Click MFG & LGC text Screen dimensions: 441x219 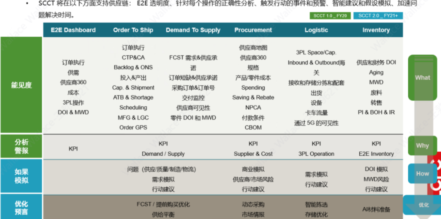[133, 117]
